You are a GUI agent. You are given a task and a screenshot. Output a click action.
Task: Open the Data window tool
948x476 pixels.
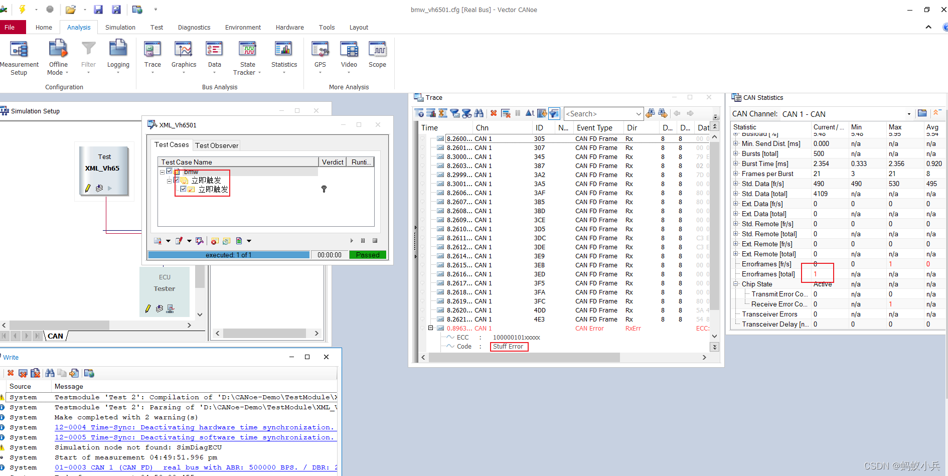(x=215, y=57)
